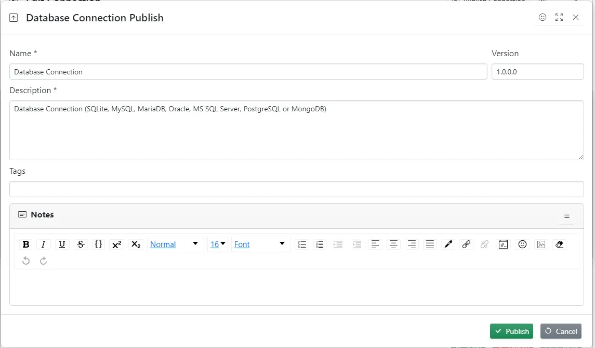
Task: Toggle underline formatting
Action: pyautogui.click(x=62, y=244)
